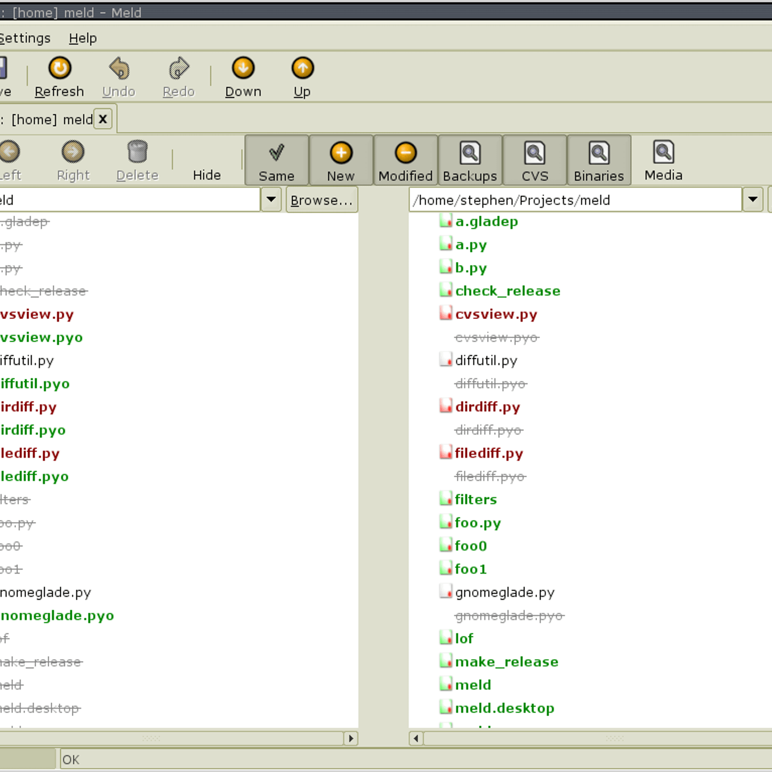This screenshot has height=772, width=772.
Task: Click the Down arrow toolbar icon
Action: [243, 68]
